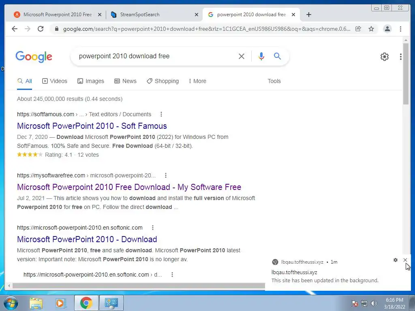
Task: Open the Google menu dots beside the gear
Action: pyautogui.click(x=401, y=57)
